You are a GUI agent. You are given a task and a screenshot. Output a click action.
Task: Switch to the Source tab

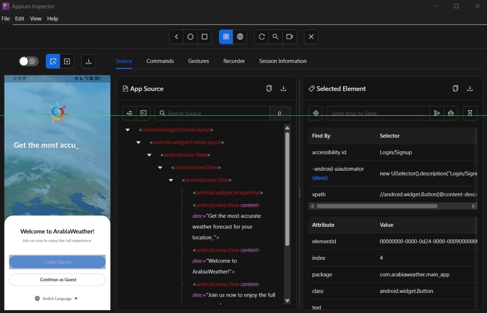click(x=124, y=61)
